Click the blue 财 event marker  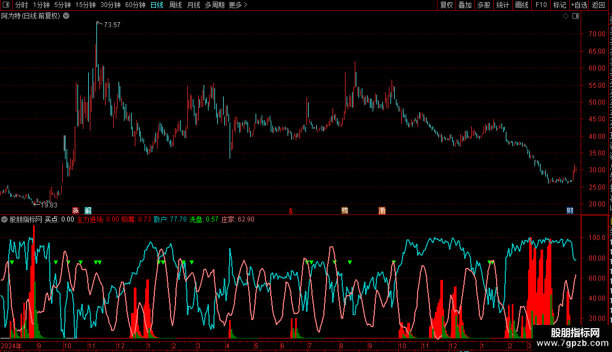click(570, 211)
